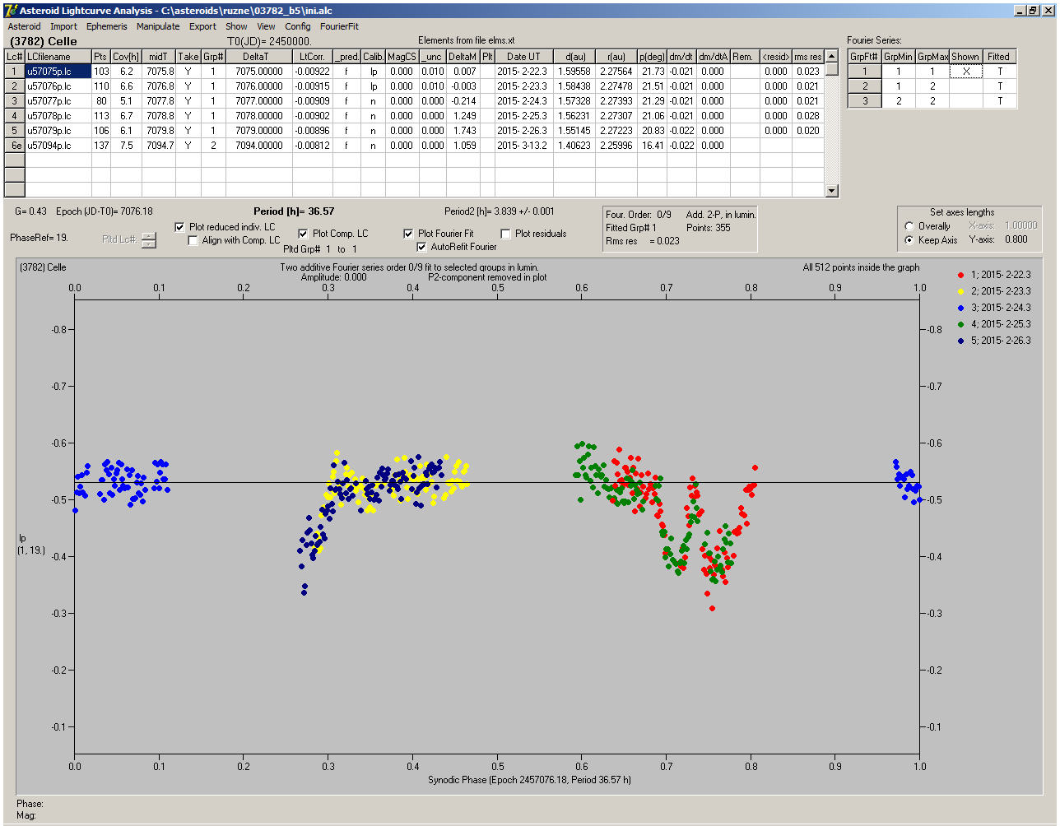This screenshot has height=826, width=1060.
Task: Select lightcurve file u57094p.lc
Action: (x=58, y=146)
